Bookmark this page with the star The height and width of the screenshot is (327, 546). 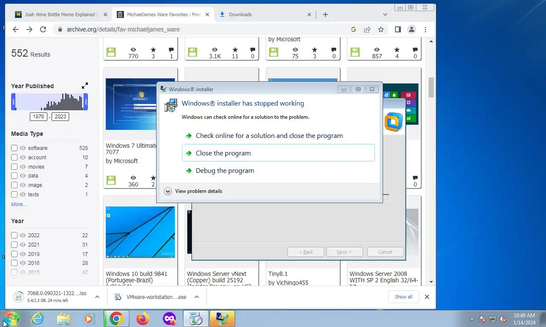click(381, 29)
